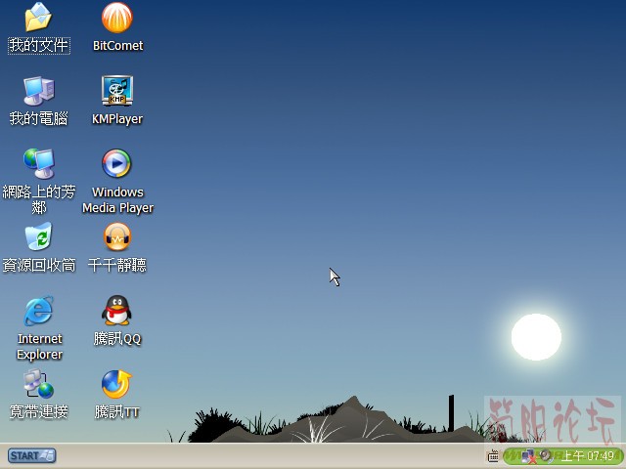Open the START menu button

[32, 455]
